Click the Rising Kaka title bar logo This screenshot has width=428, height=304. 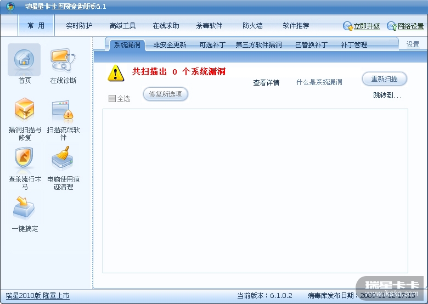pyautogui.click(x=10, y=6)
